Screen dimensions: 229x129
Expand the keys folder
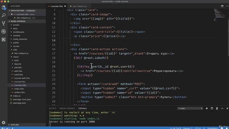coord(15,28)
